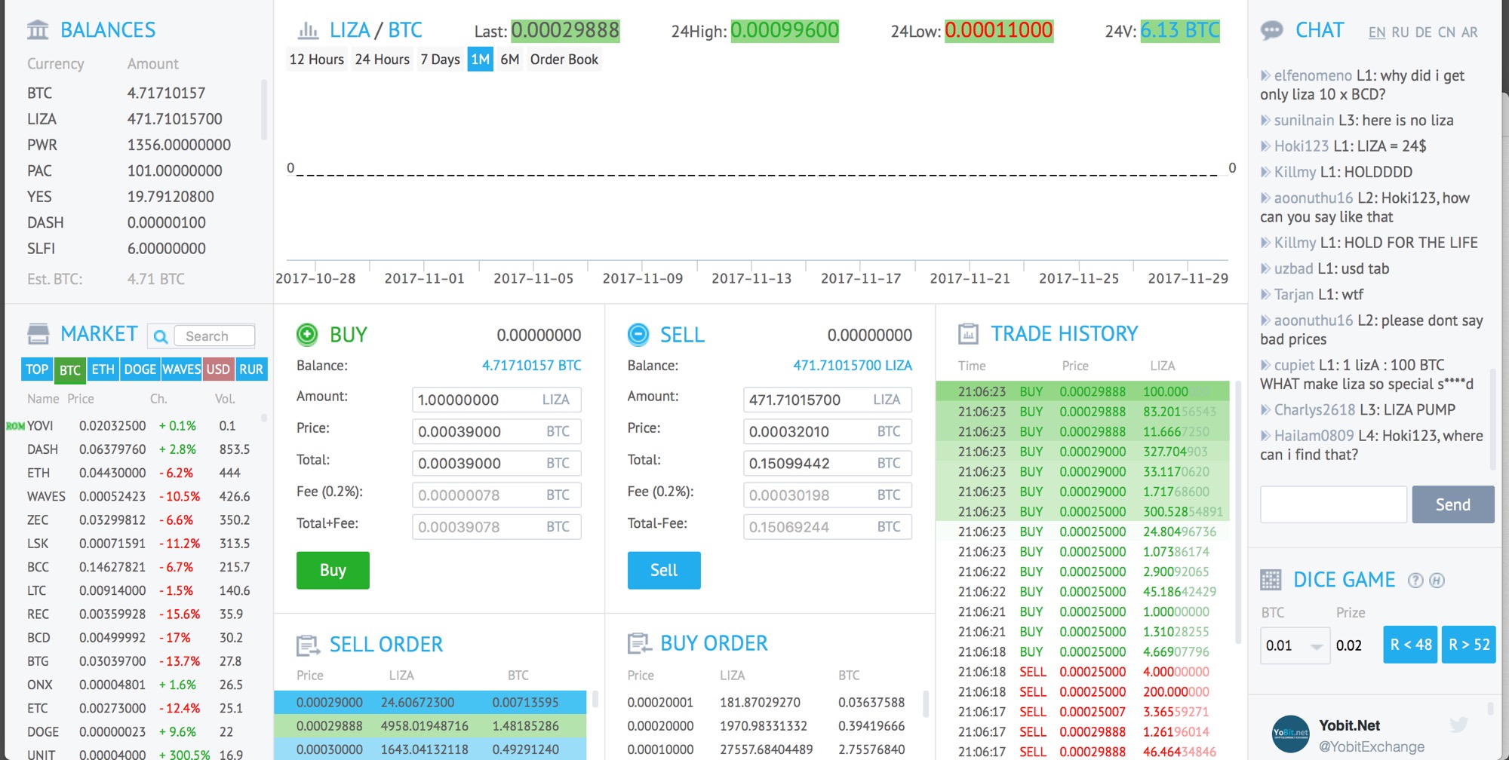Click the market search magnifier icon
Viewport: 1509px width, 760px height.
coord(160,336)
